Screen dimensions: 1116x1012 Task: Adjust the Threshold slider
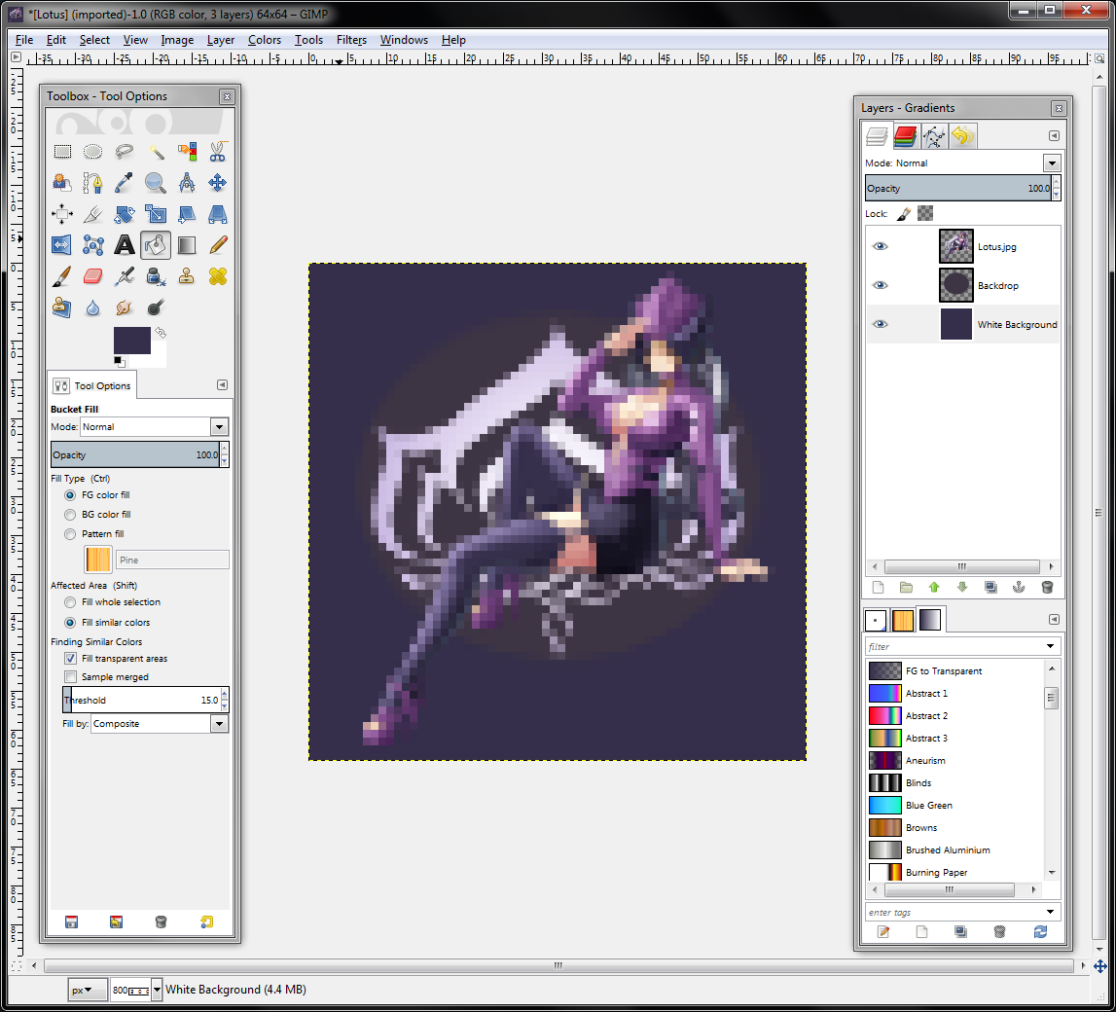pyautogui.click(x=141, y=701)
